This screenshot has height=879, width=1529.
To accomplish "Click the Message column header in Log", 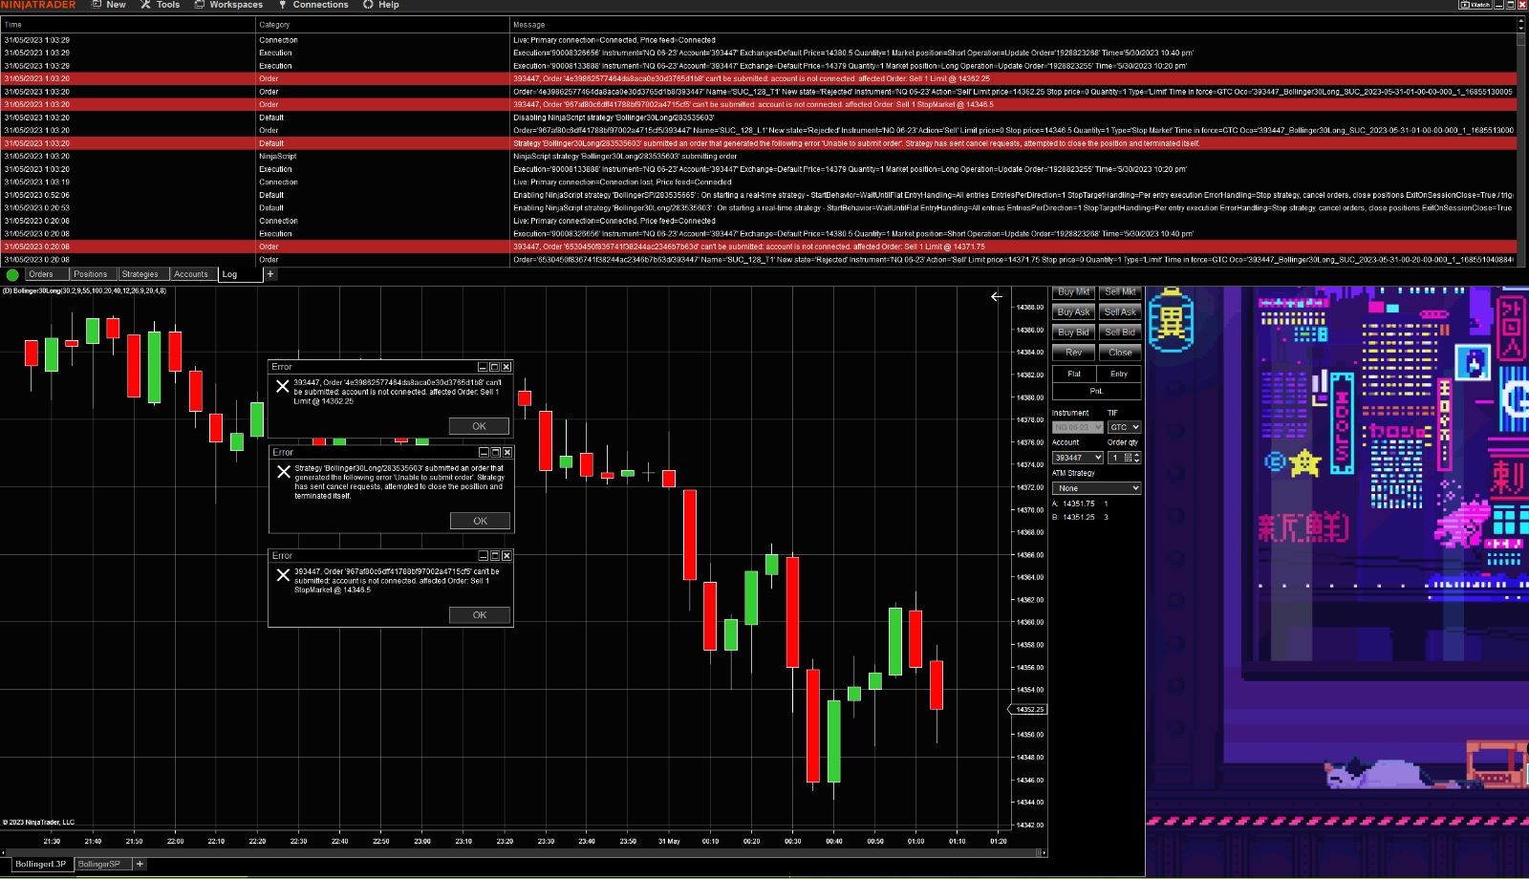I will [1013, 25].
